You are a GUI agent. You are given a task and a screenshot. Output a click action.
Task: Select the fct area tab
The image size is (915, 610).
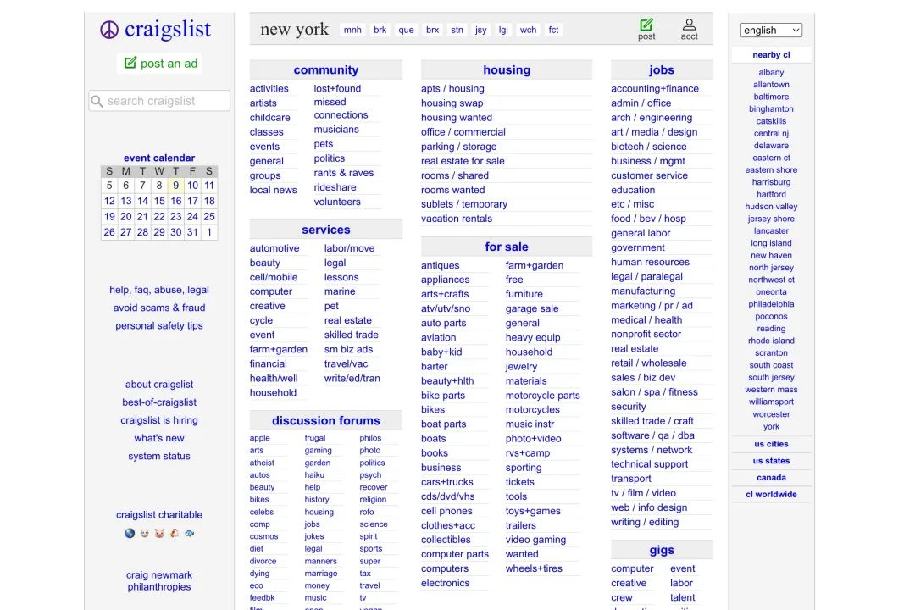click(x=553, y=30)
